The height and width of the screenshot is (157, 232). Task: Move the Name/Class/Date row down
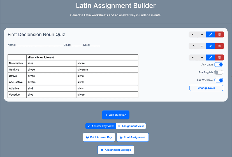coord(202,46)
